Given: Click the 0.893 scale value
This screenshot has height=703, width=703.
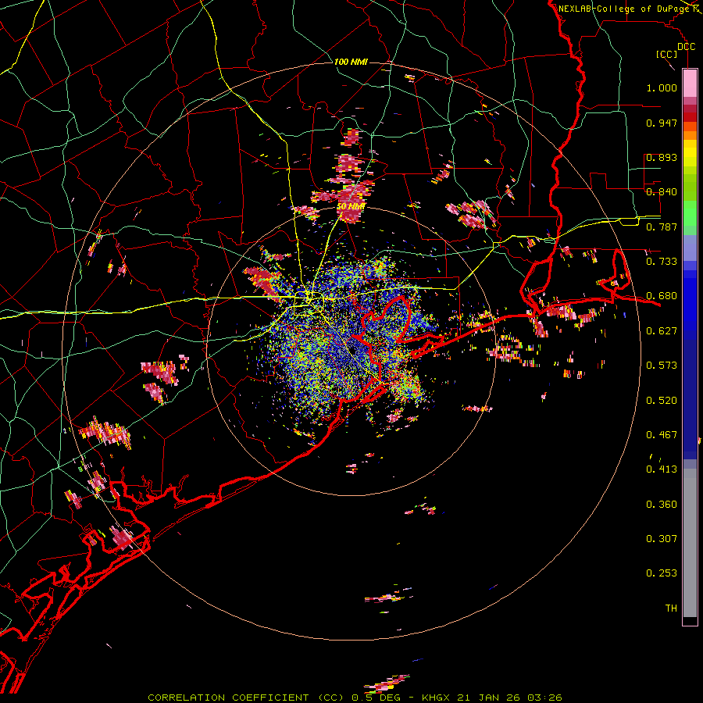Looking at the screenshot, I should [662, 157].
